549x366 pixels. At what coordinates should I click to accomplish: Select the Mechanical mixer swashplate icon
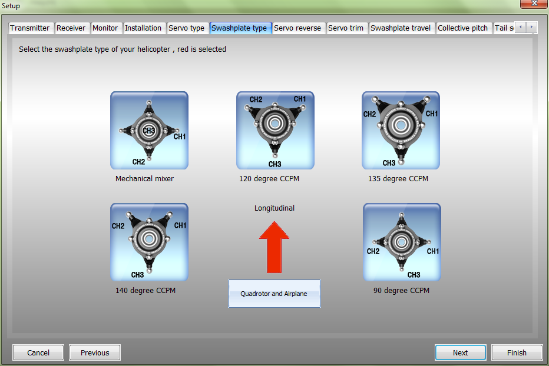[149, 131]
